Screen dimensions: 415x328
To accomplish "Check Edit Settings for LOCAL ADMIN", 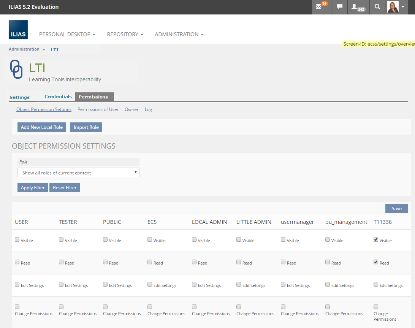I will (194, 285).
